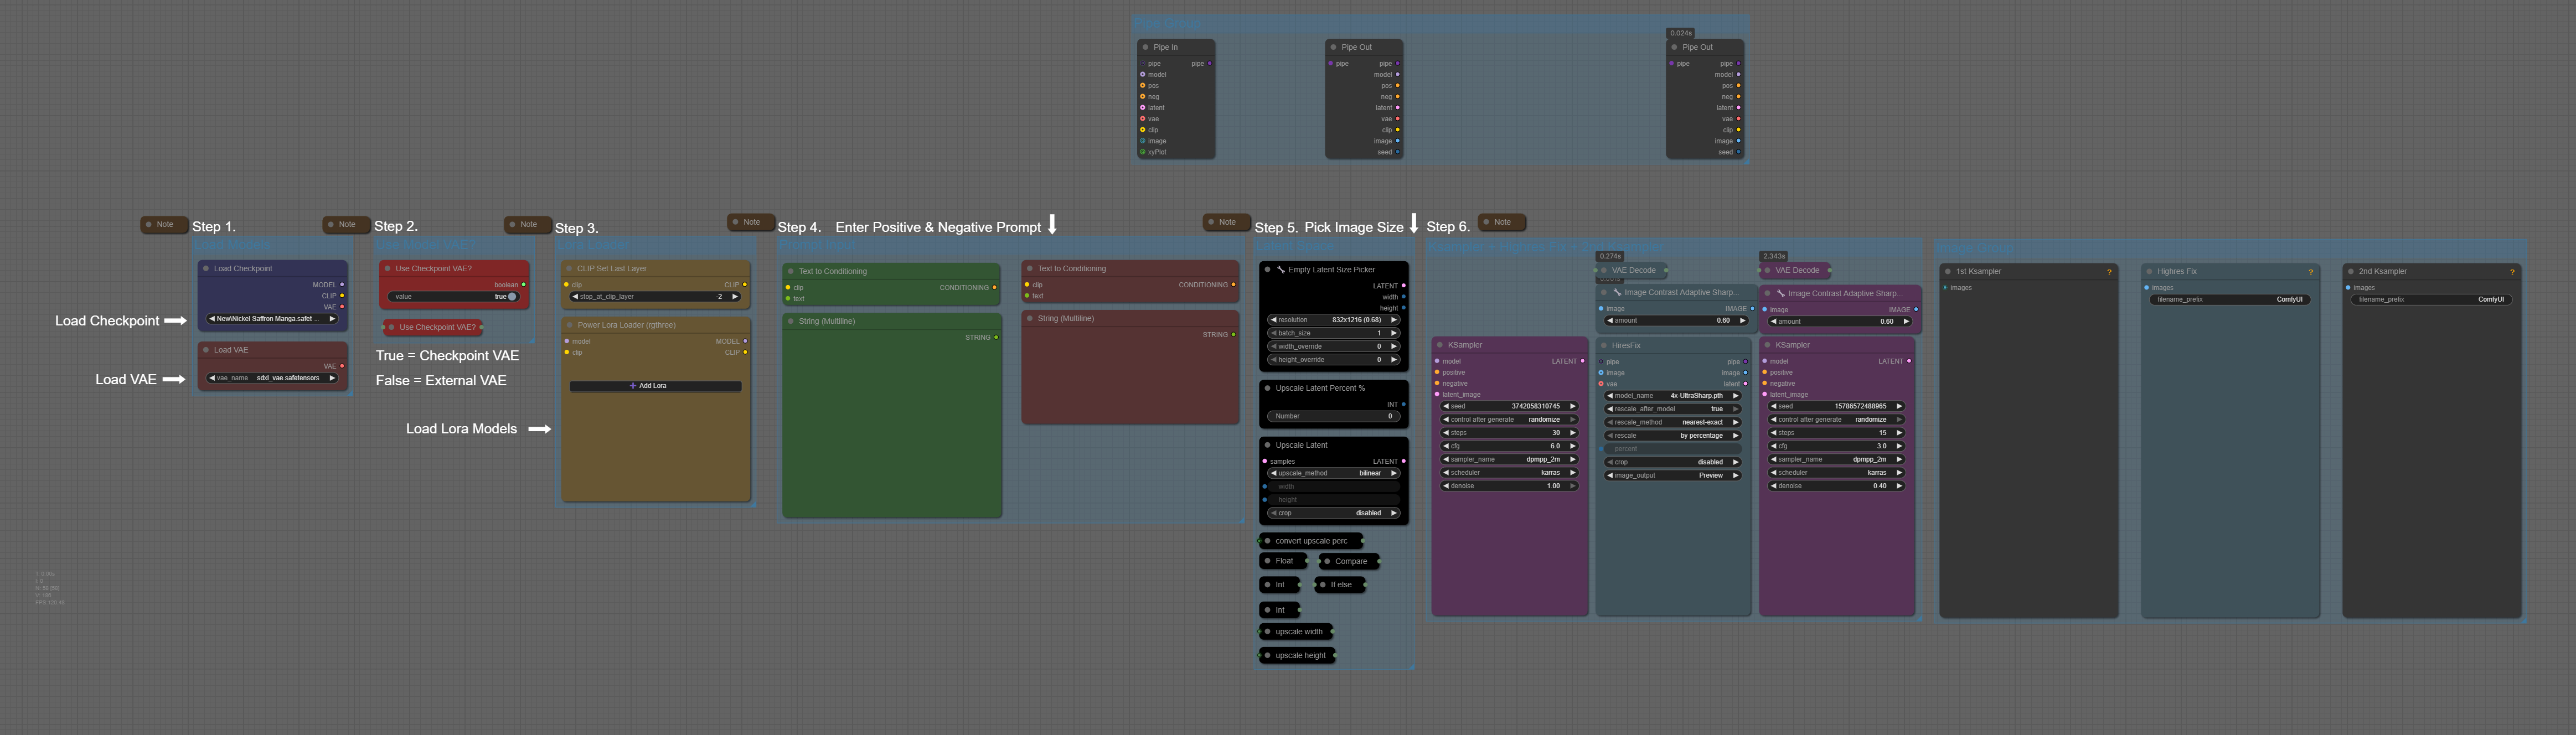Click the collapse dot on HiresFix node
2576x735 pixels.
tap(1603, 345)
